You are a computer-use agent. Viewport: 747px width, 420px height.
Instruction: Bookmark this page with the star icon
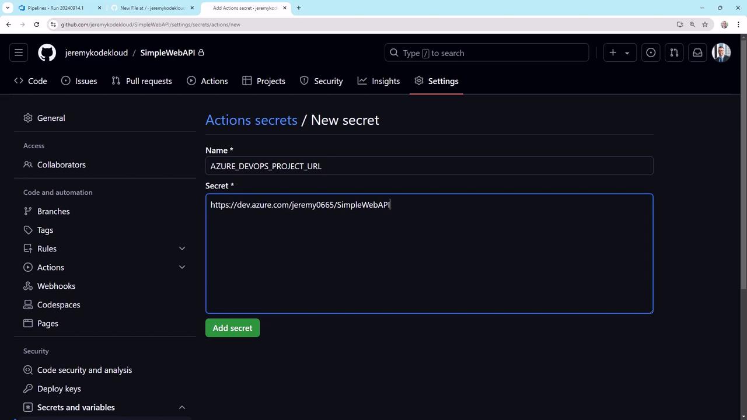705,24
